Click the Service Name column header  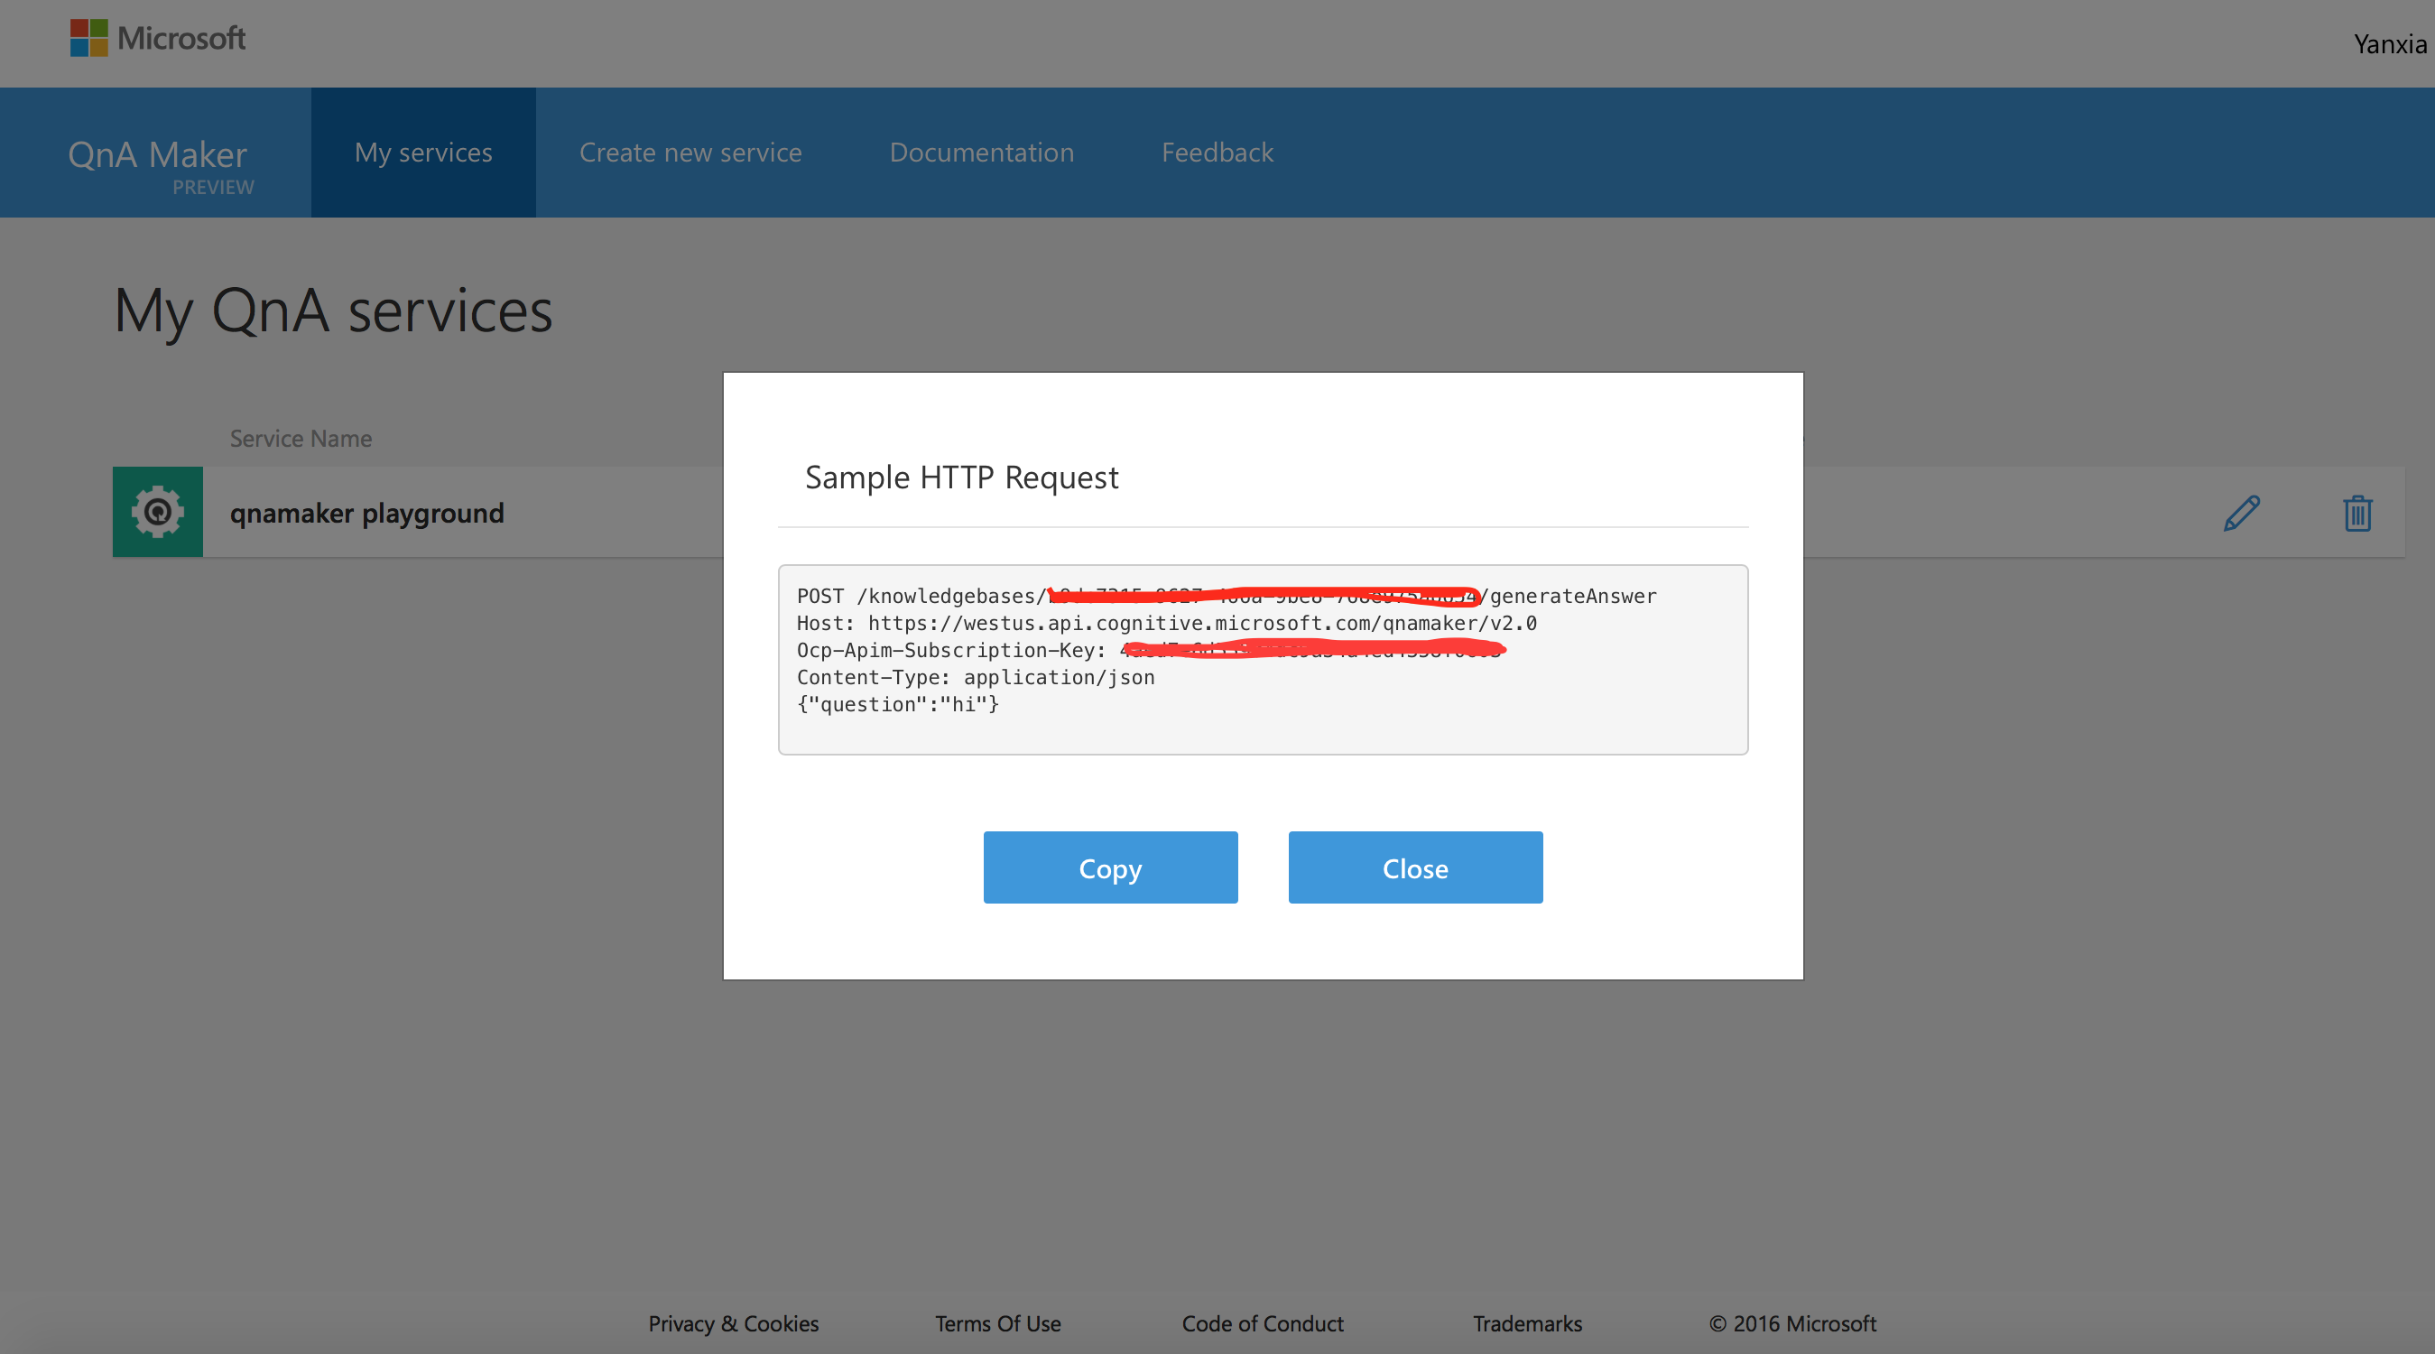point(300,437)
